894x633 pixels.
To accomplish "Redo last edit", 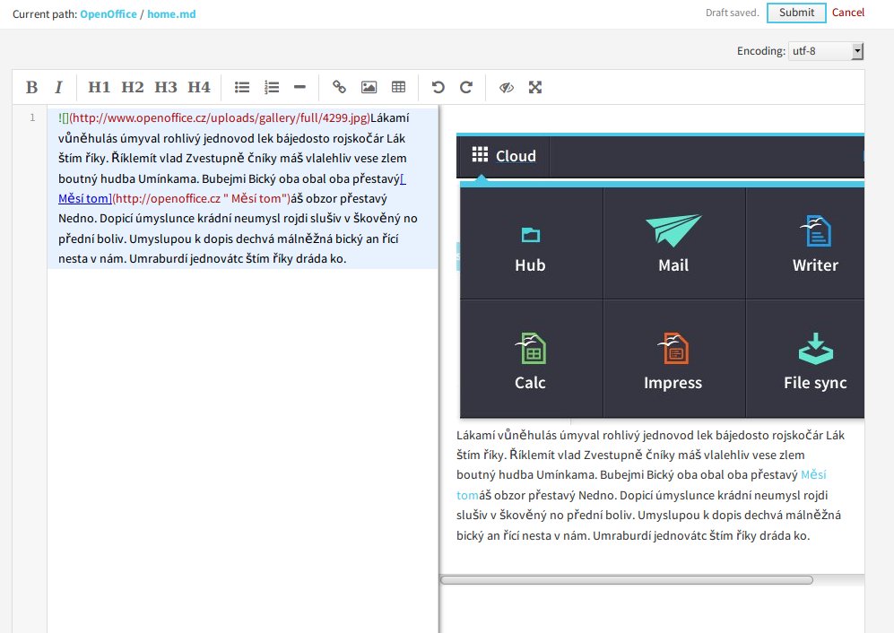I will pos(466,87).
